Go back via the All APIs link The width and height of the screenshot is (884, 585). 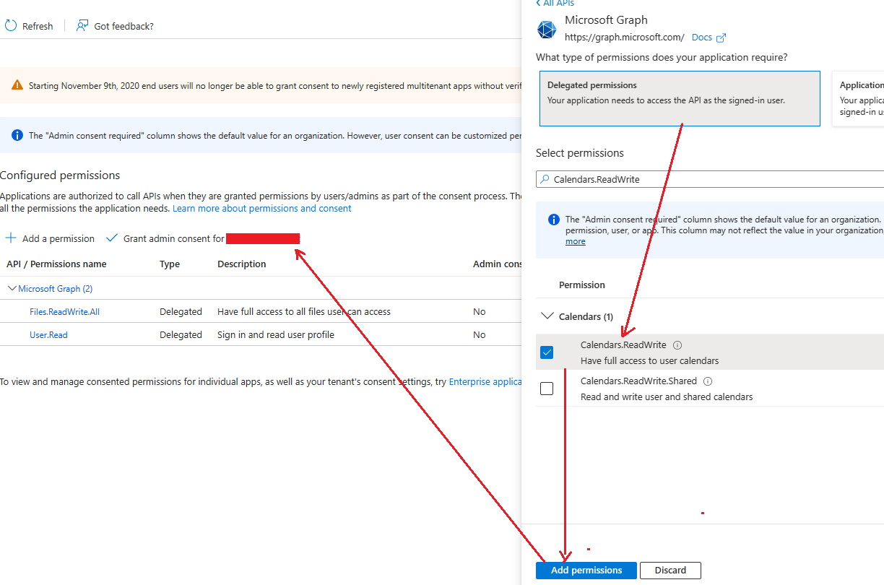pos(555,4)
